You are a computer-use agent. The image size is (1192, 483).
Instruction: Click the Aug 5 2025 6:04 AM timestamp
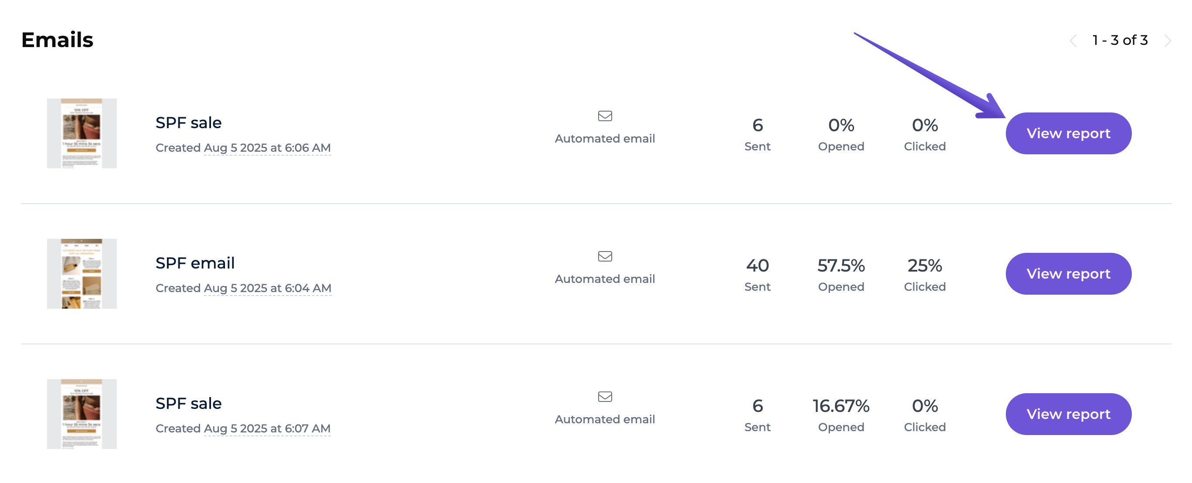[267, 288]
